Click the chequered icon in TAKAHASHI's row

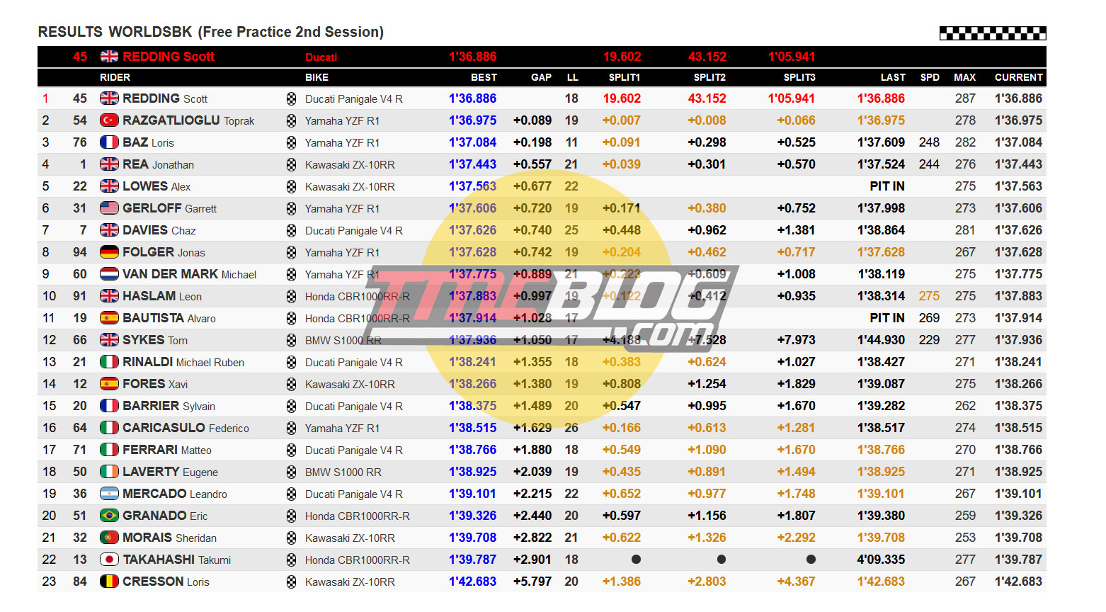(291, 560)
